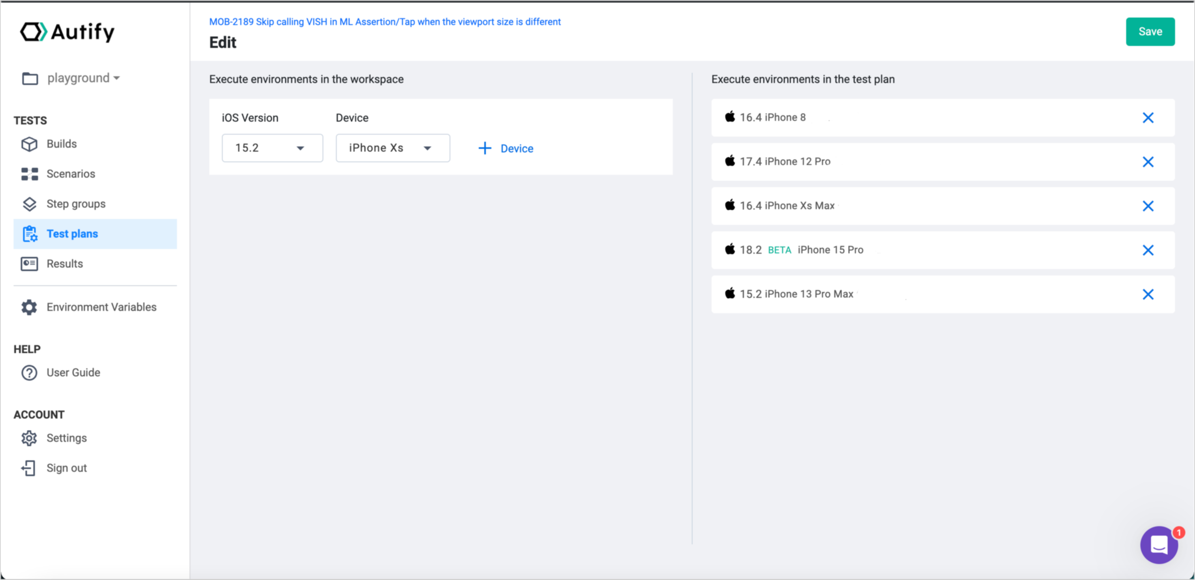Open Step groups from the sidebar

tap(76, 203)
